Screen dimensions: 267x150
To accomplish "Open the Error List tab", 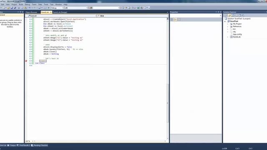I will coord(3,145).
